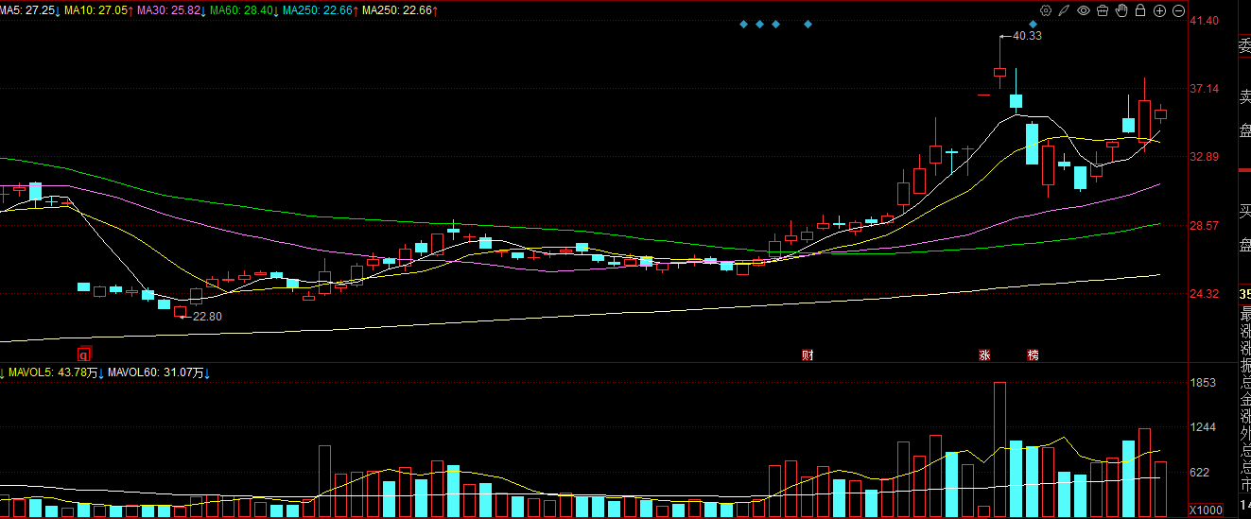Toggle indicator visibility eye icon
The image size is (1251, 519).
point(1084,10)
